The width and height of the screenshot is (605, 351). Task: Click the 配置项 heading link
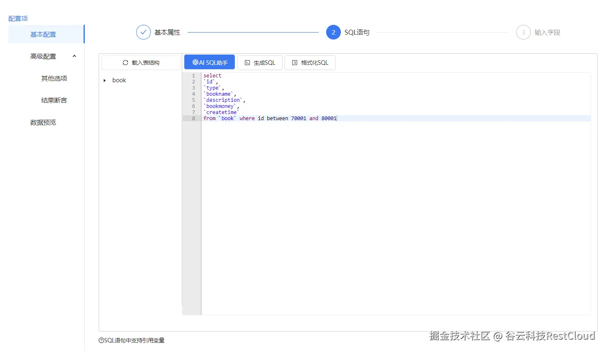[x=18, y=18]
